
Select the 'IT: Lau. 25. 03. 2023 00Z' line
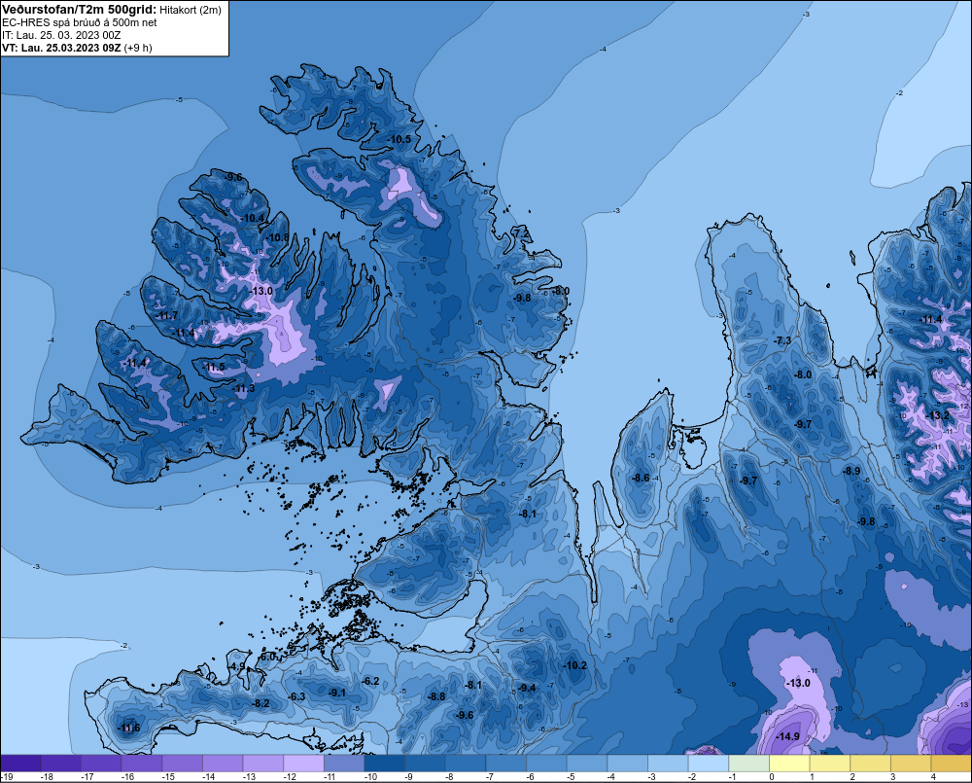click(61, 35)
